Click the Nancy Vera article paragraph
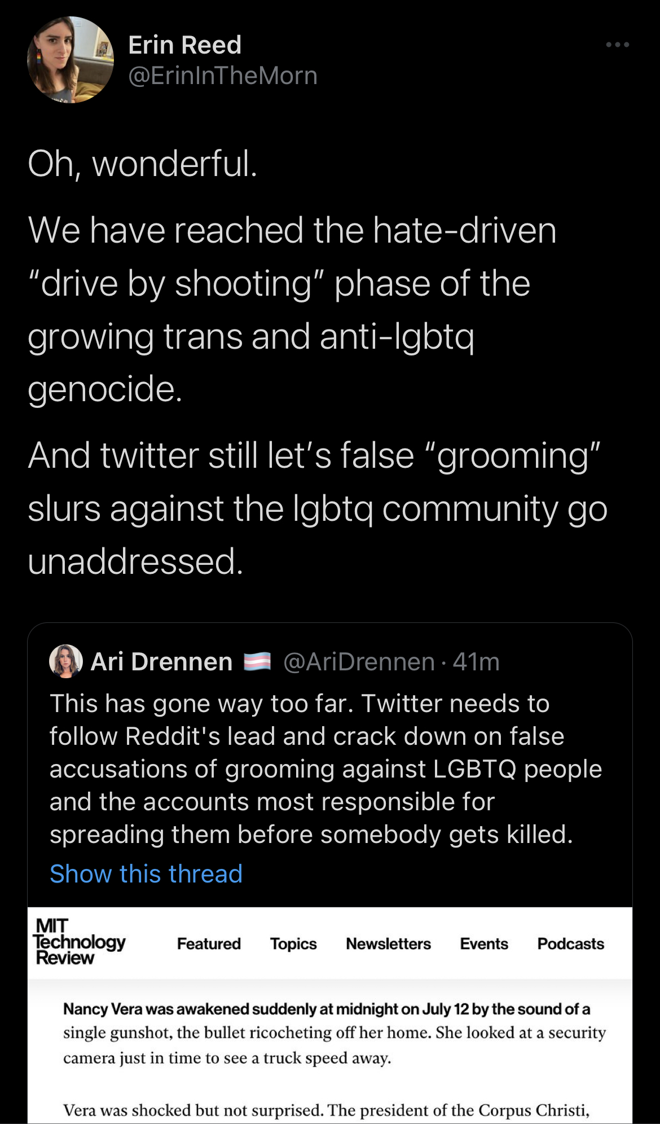 tap(334, 1033)
